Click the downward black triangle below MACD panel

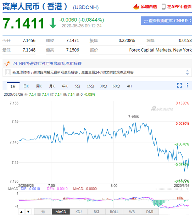click(x=28, y=212)
